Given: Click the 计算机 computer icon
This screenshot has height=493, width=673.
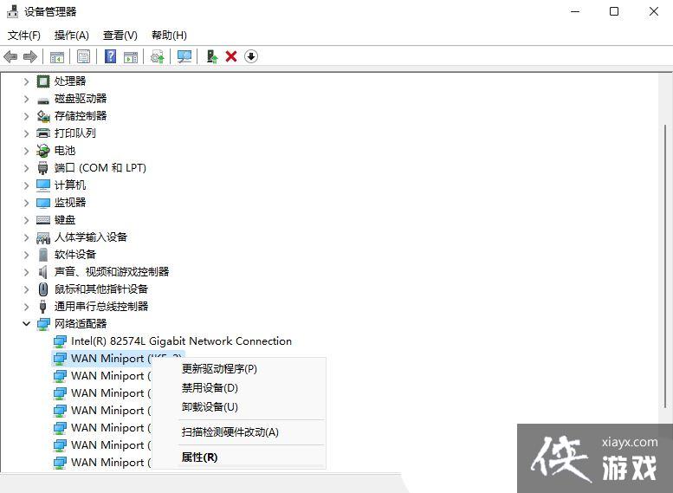Looking at the screenshot, I should tap(43, 185).
